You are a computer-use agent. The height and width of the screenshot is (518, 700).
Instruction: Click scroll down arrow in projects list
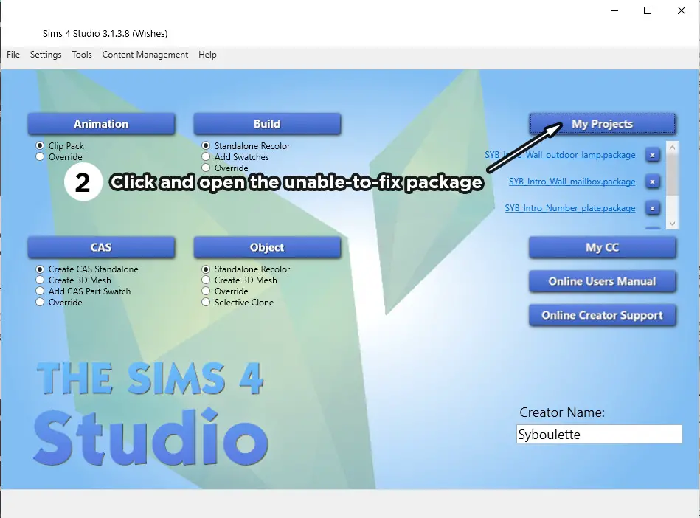tap(672, 224)
